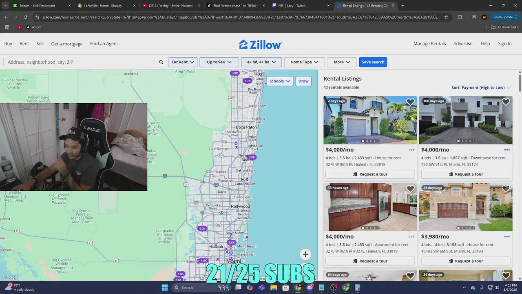Open the For Rent filter dropdown
Image resolution: width=522 pixels, height=294 pixels.
[x=183, y=62]
